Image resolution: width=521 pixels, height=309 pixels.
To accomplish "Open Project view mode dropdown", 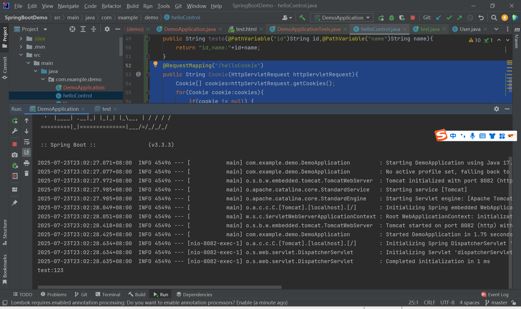I will (x=45, y=29).
